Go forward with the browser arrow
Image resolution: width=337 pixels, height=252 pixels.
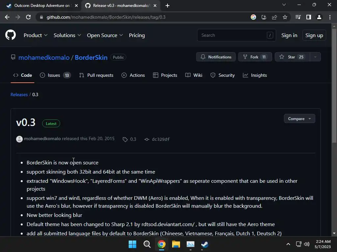[x=18, y=17]
